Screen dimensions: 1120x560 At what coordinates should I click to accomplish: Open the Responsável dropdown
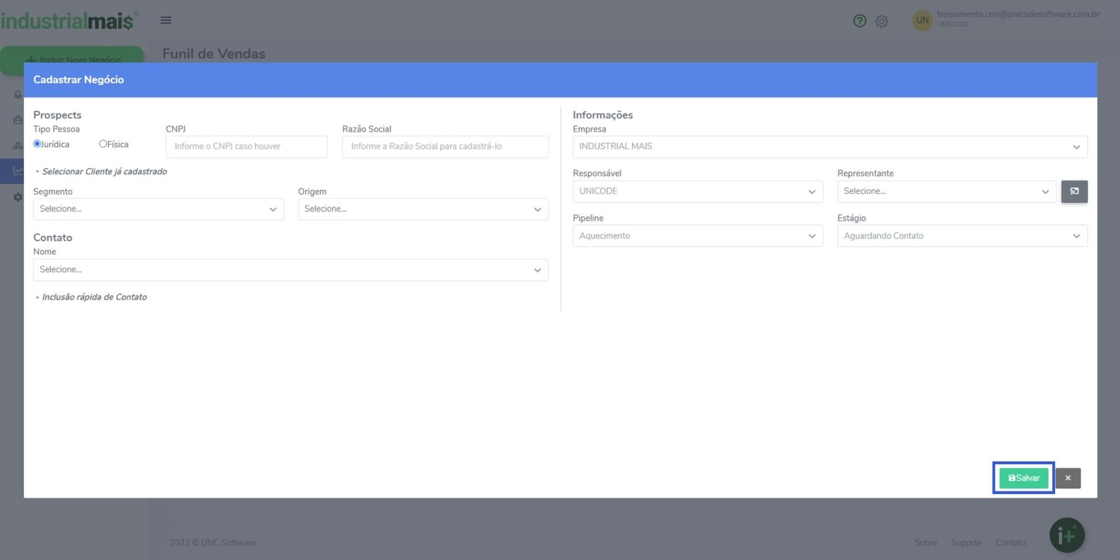coord(697,192)
